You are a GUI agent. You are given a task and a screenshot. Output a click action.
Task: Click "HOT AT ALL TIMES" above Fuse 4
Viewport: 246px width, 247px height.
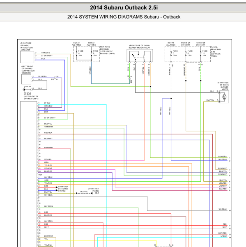tap(76, 44)
